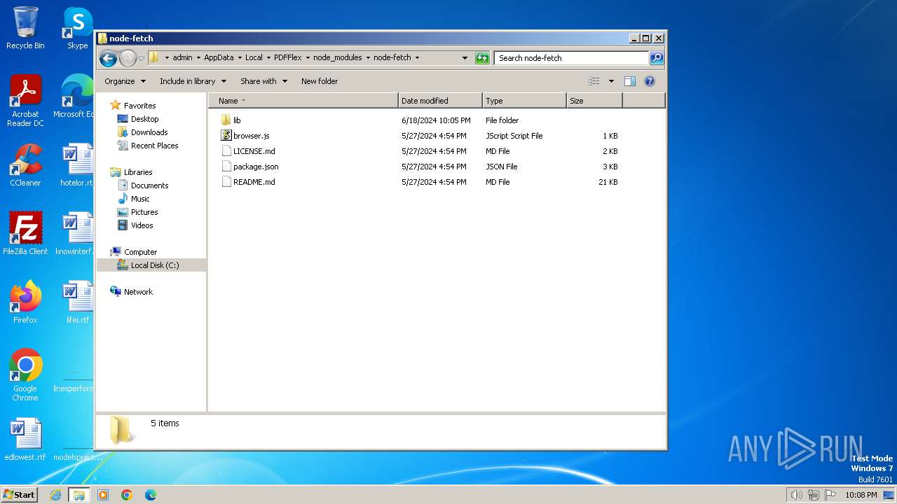Image resolution: width=897 pixels, height=504 pixels.
Task: Toggle the preview pane
Action: pyautogui.click(x=630, y=81)
